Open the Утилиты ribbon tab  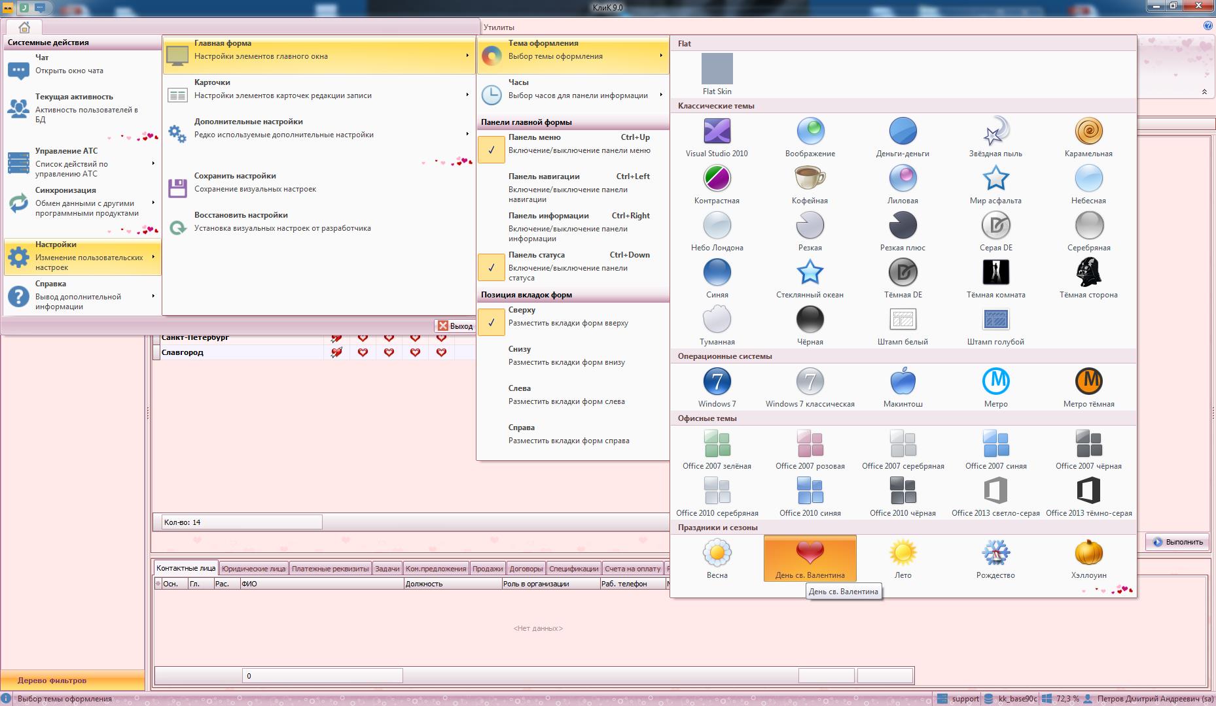click(x=499, y=27)
